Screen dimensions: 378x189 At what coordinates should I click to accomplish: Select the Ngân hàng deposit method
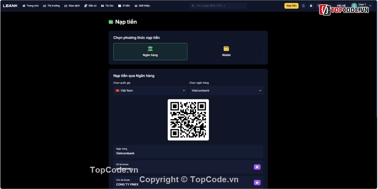[x=150, y=52]
